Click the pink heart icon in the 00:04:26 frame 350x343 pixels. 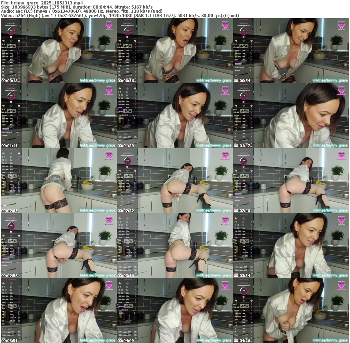point(341,285)
